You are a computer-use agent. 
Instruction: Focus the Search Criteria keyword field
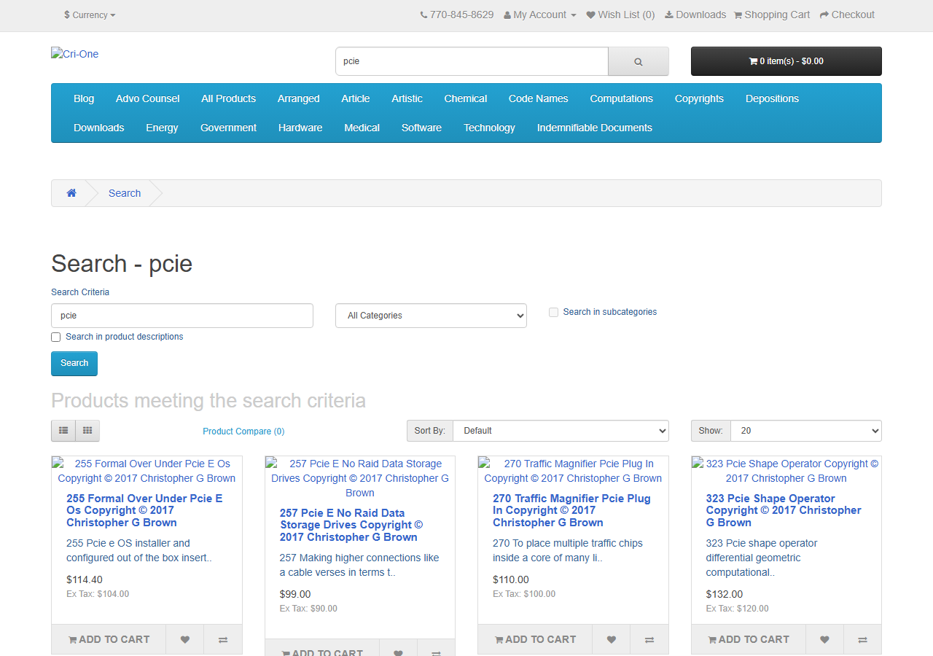click(182, 316)
